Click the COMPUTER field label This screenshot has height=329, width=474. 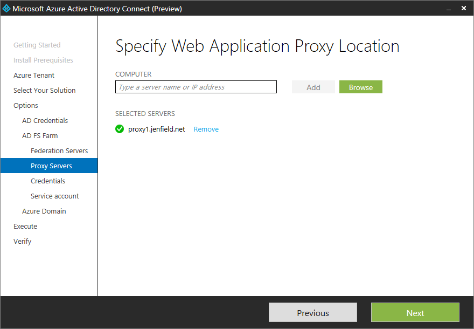point(134,74)
